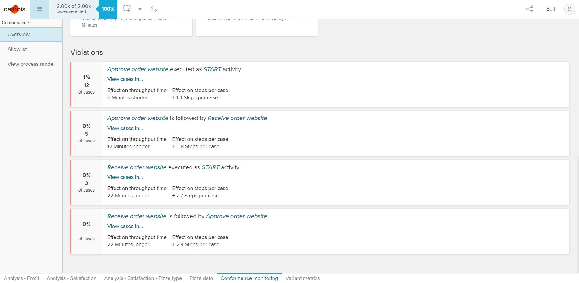Open View cases in for Receive followed by Approve
The width and height of the screenshot is (579, 283).
tap(125, 226)
